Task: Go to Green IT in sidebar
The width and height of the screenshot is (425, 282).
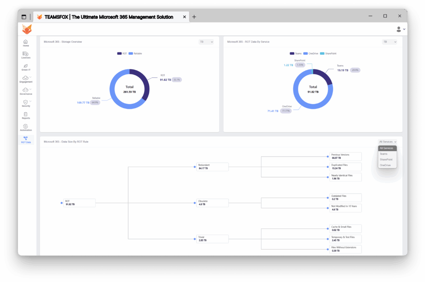Action: pyautogui.click(x=25, y=68)
